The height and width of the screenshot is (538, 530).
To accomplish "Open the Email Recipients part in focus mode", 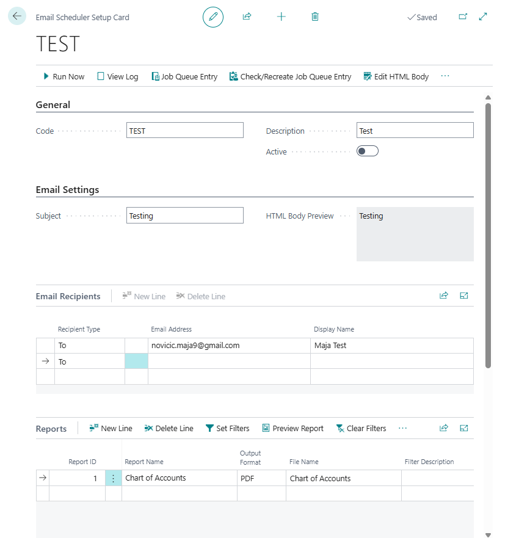I will coord(464,296).
